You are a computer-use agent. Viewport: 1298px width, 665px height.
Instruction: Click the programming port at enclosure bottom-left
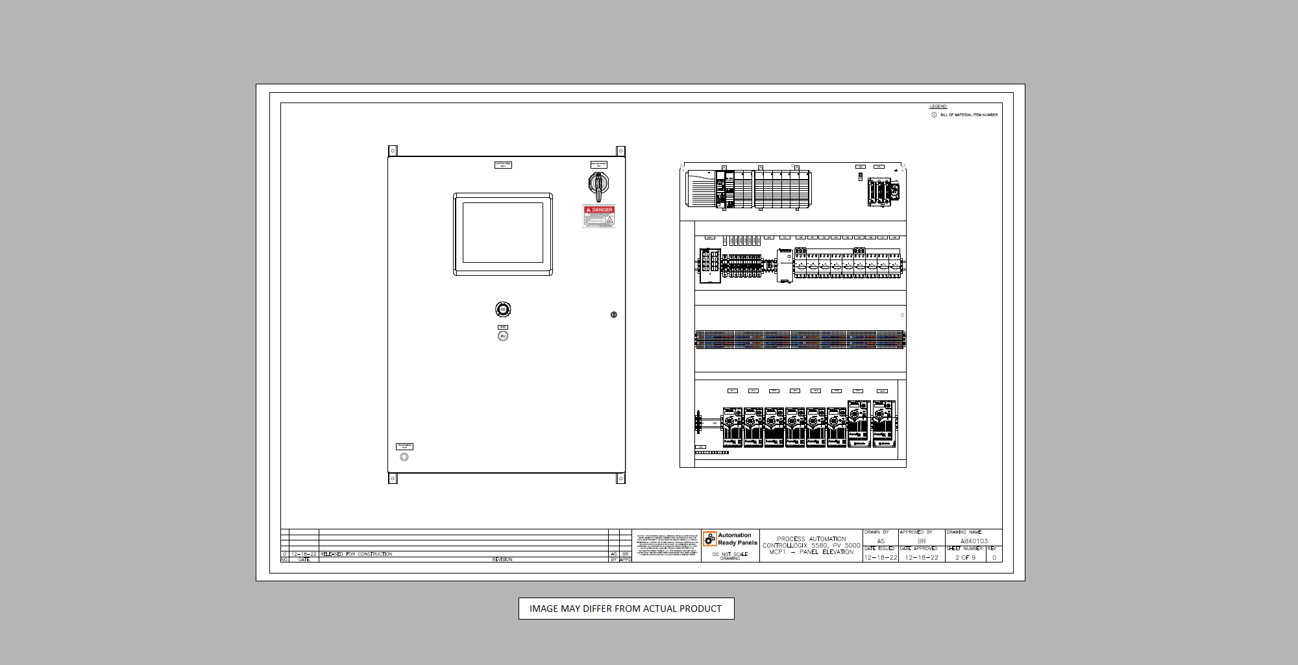coord(404,457)
